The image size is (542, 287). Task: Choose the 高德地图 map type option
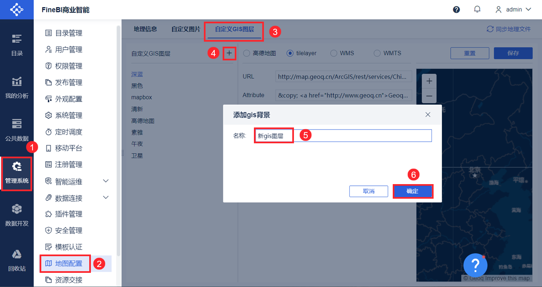(x=246, y=53)
